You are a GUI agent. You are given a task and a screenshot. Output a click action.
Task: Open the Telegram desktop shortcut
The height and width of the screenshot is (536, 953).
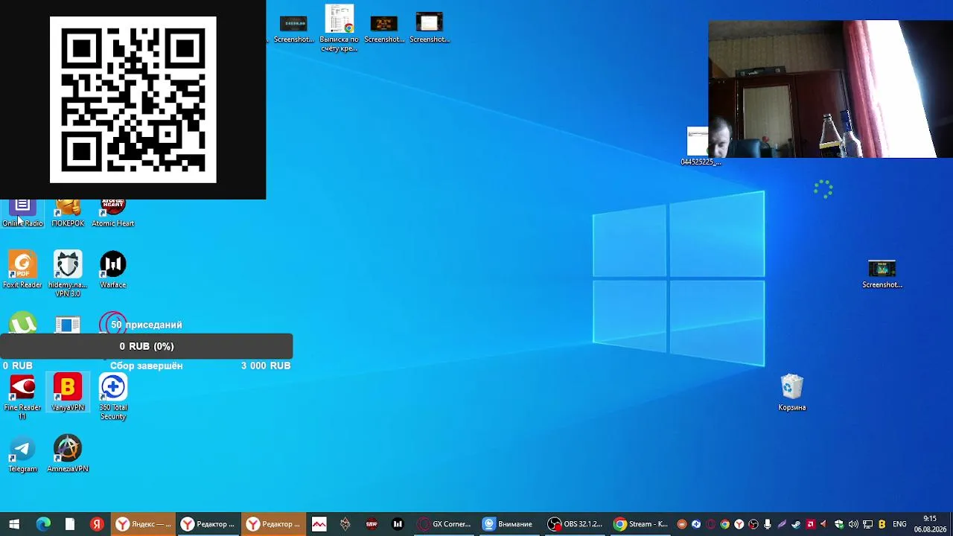click(x=22, y=455)
